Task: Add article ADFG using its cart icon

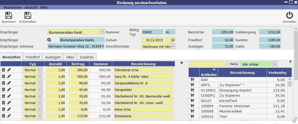Action: click(192, 85)
